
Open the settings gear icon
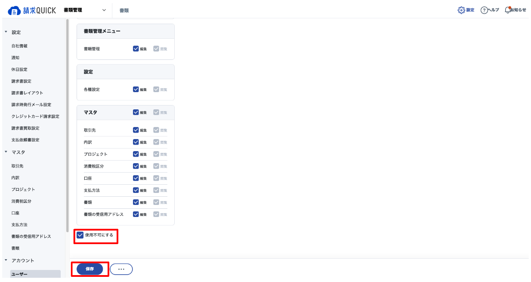[461, 10]
